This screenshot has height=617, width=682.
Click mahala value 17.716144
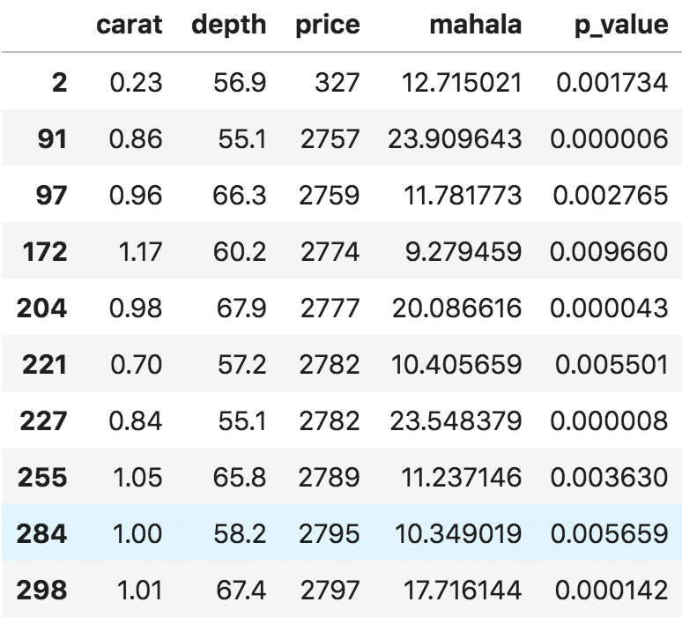tap(460, 590)
